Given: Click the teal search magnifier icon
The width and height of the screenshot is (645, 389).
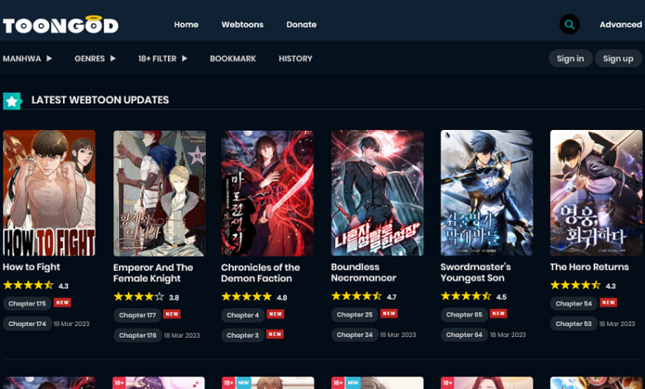Looking at the screenshot, I should point(569,24).
